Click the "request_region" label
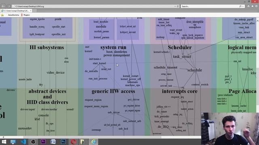 [x=93, y=100]
